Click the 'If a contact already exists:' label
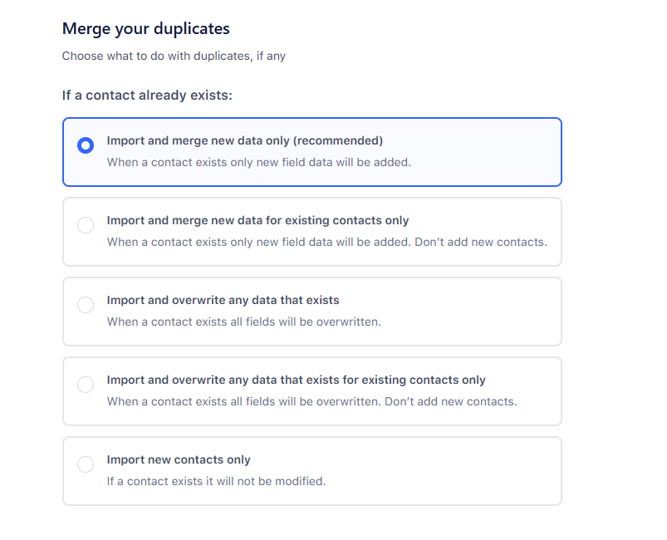667x540 pixels. pyautogui.click(x=147, y=96)
